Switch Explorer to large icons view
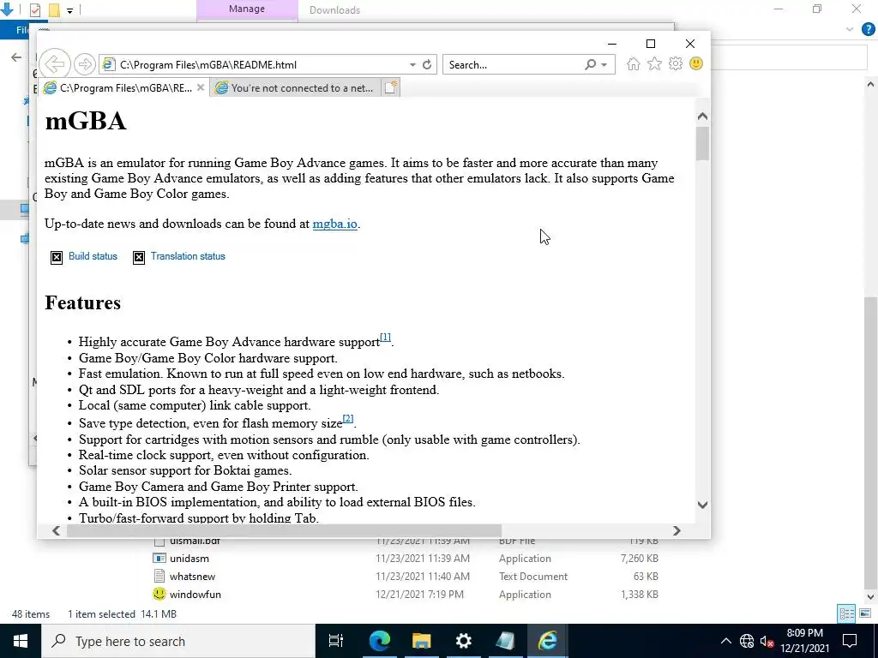The height and width of the screenshot is (658, 878). 865,613
